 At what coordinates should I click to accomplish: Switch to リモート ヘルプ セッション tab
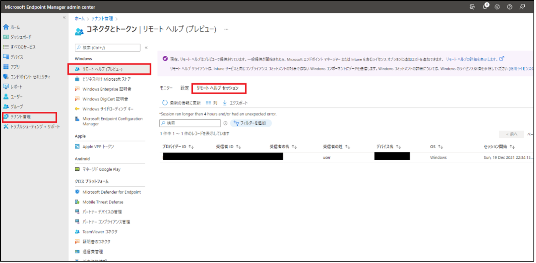click(217, 88)
